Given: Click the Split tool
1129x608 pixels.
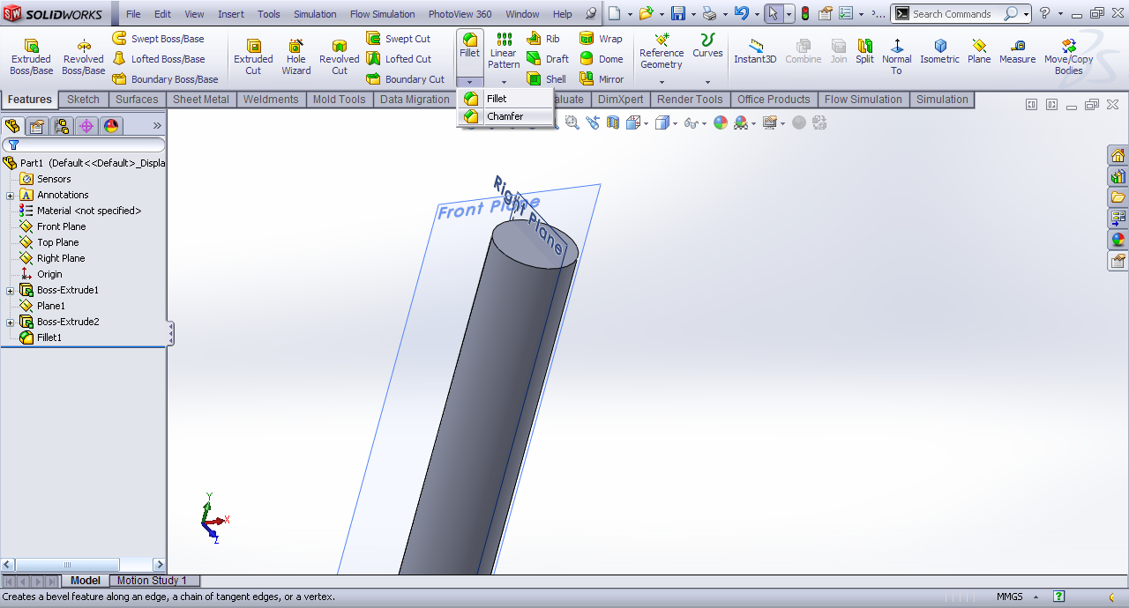Looking at the screenshot, I should click(864, 51).
